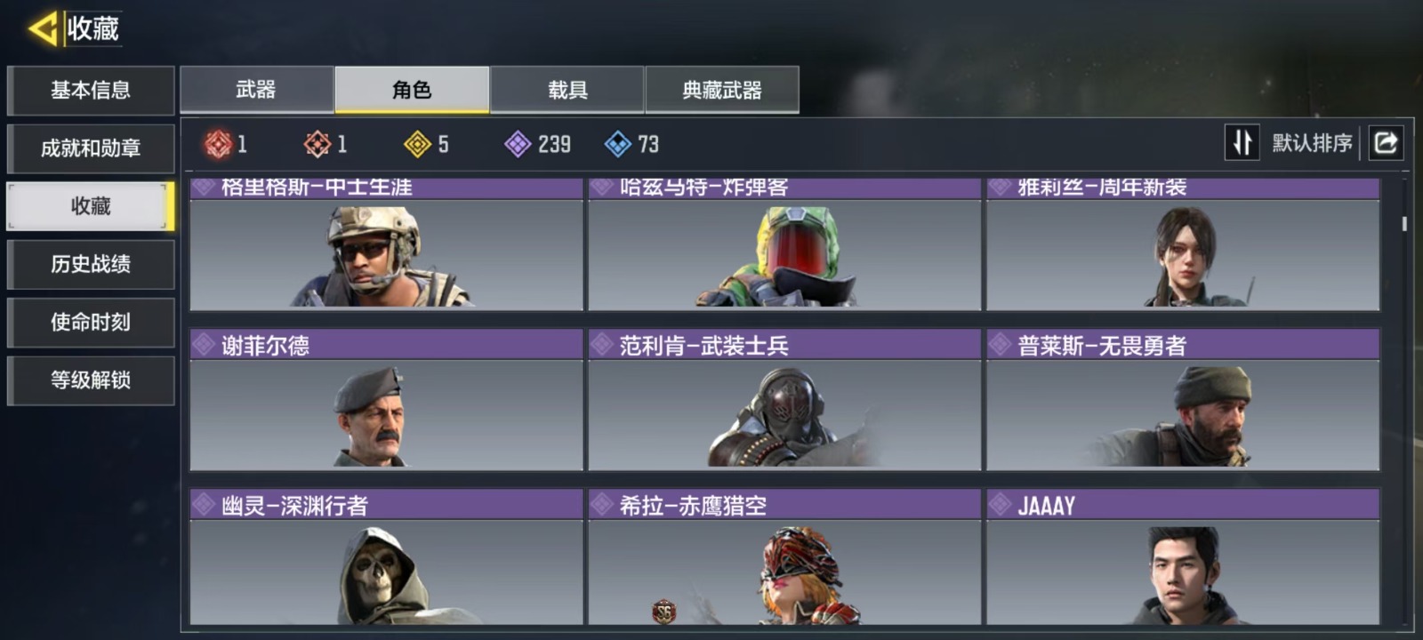Go to 历史战绩 section

[x=91, y=264]
